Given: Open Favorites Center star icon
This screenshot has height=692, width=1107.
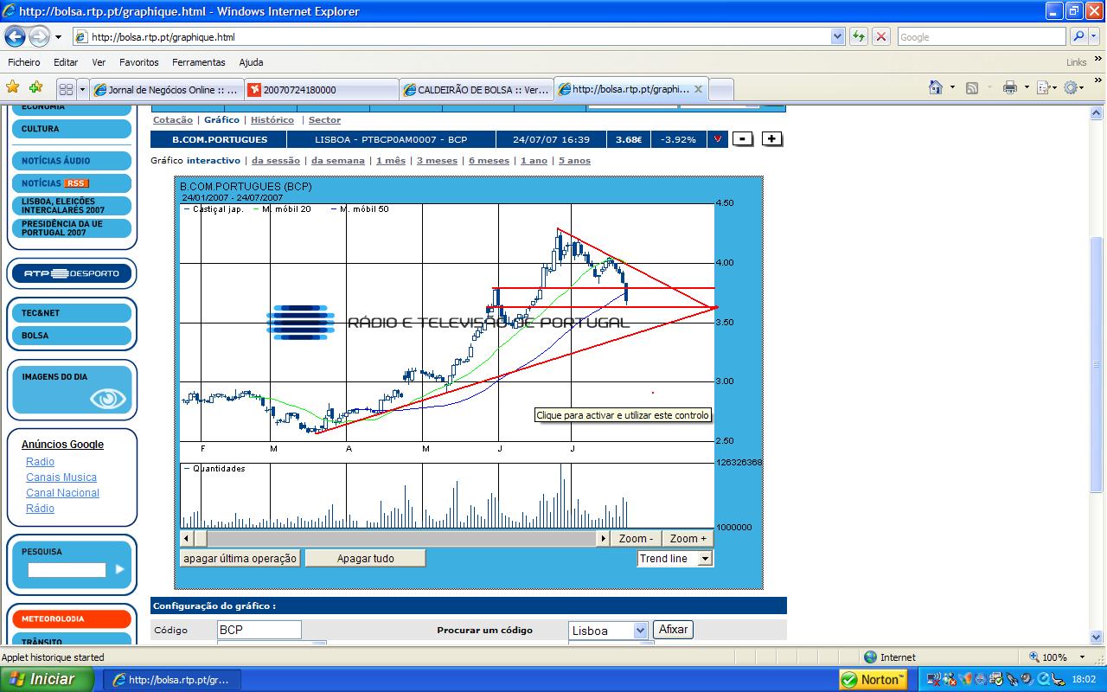Looking at the screenshot, I should (x=13, y=87).
